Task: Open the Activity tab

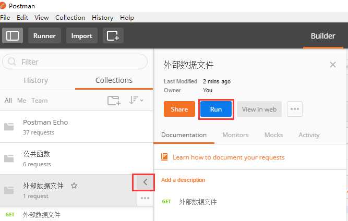Action: (309, 135)
